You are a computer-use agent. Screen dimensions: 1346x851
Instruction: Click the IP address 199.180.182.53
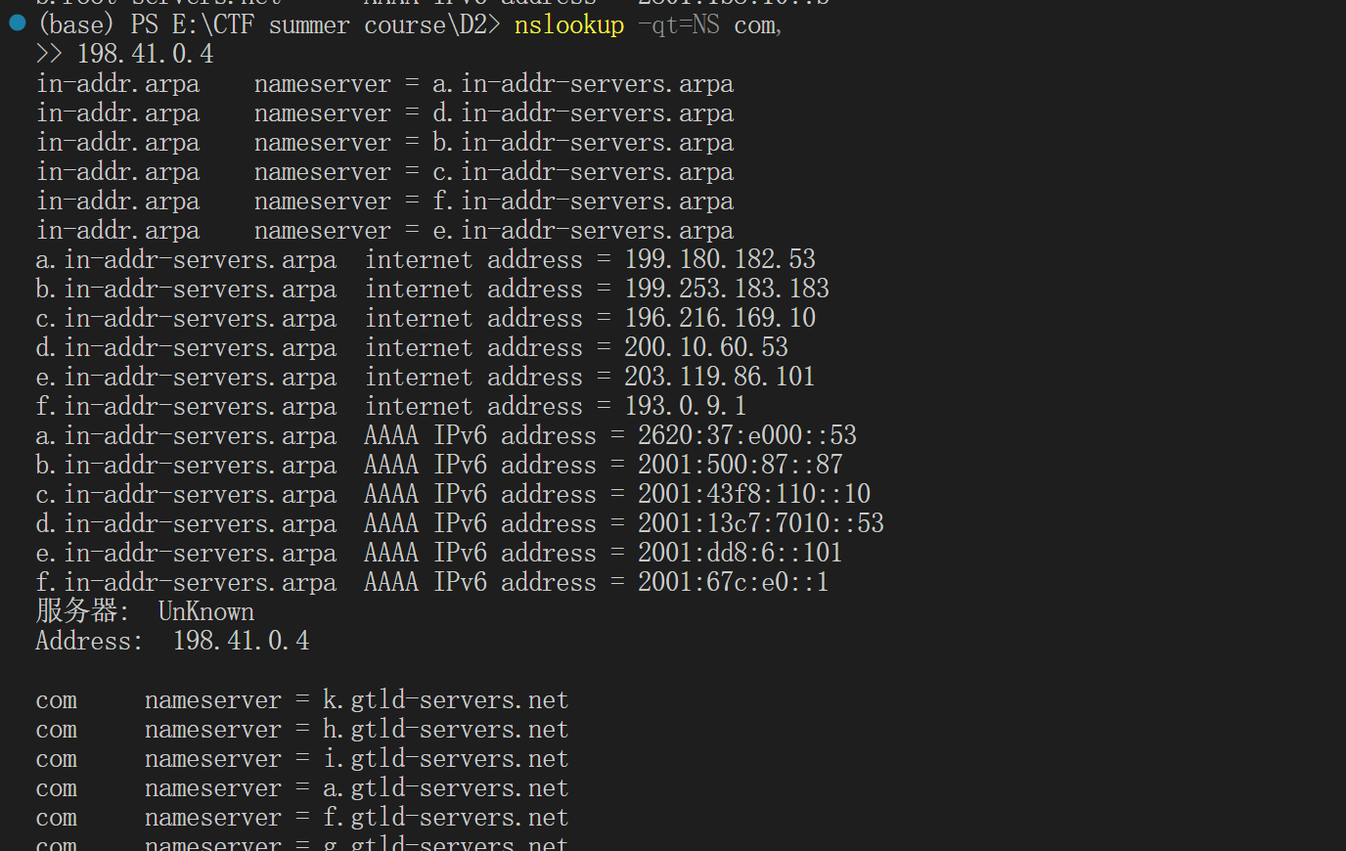pyautogui.click(x=720, y=259)
